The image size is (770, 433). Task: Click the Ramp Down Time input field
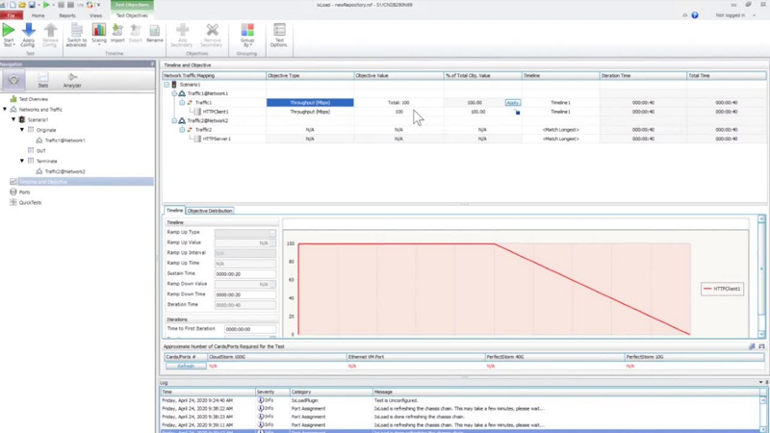click(x=245, y=294)
